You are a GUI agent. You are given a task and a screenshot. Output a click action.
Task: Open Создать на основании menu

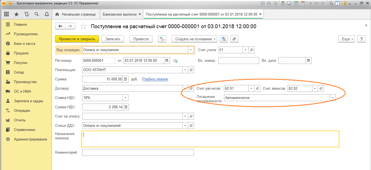pyautogui.click(x=194, y=39)
